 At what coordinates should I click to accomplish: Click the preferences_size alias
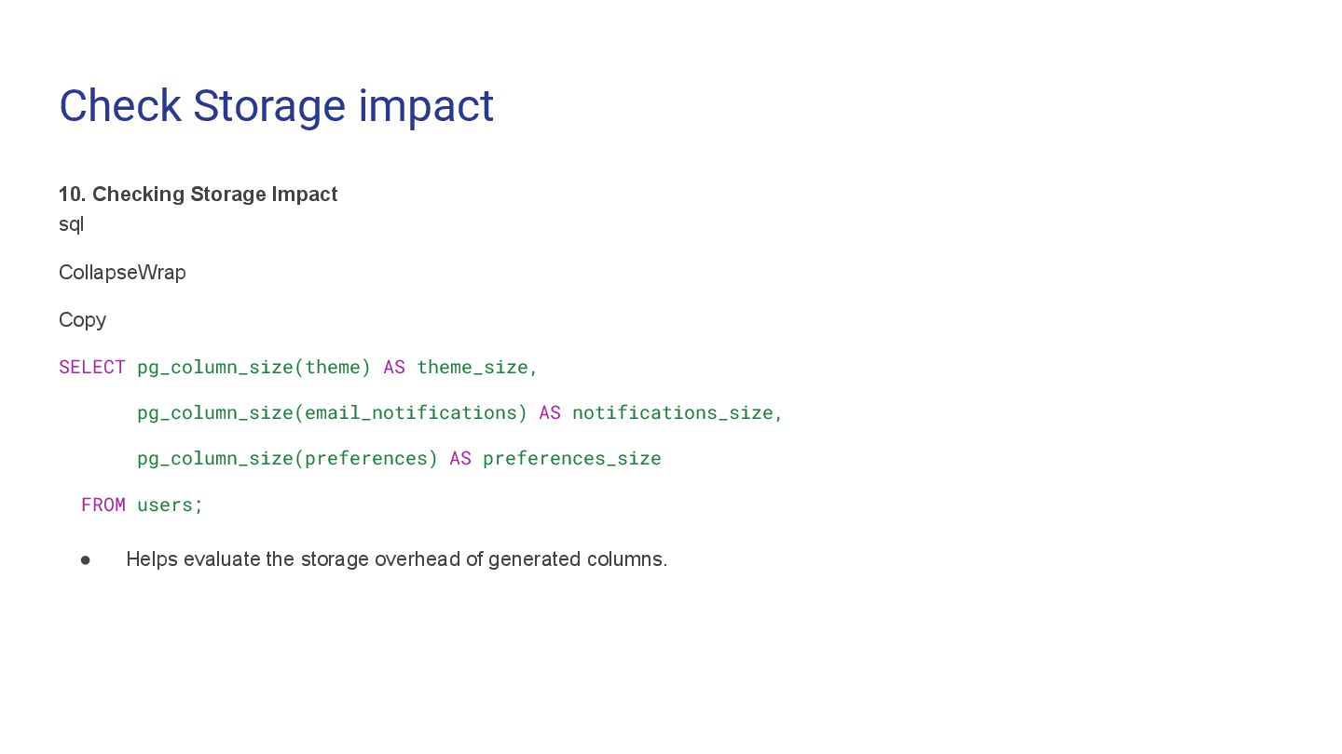pyautogui.click(x=572, y=459)
